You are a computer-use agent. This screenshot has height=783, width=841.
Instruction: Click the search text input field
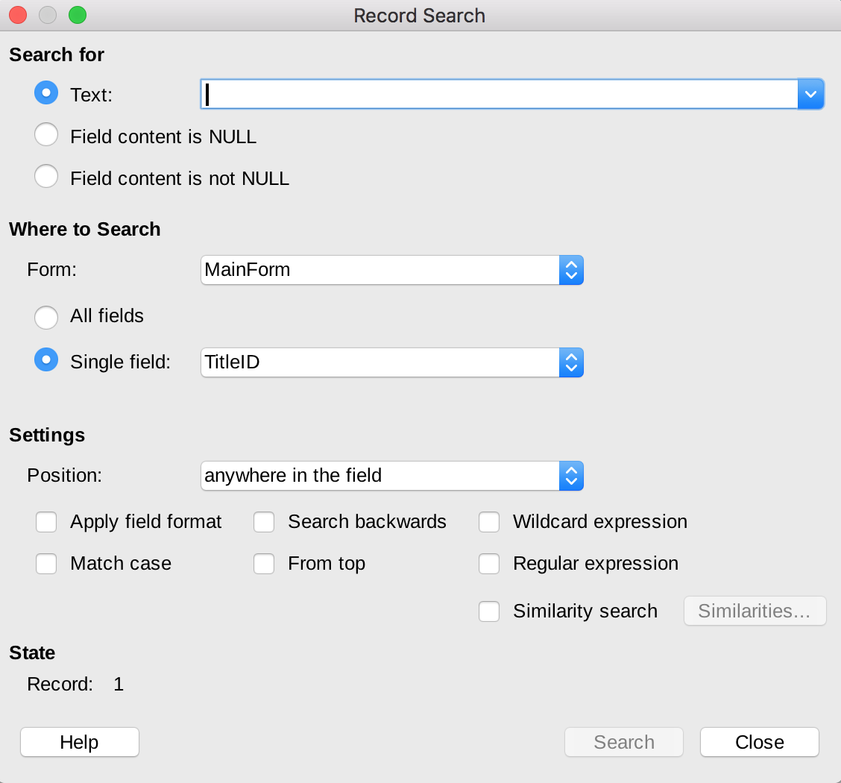500,95
